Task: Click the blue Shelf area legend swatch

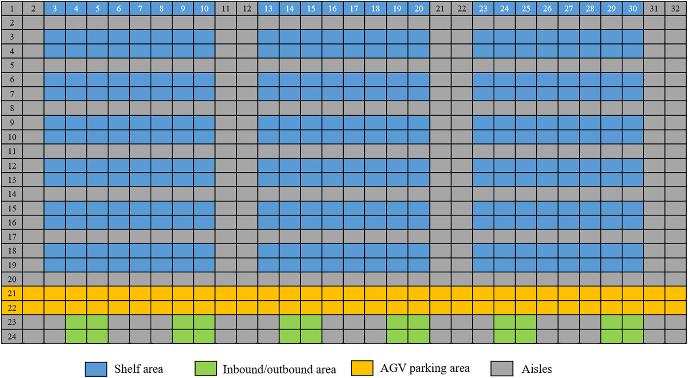Action: tap(96, 369)
